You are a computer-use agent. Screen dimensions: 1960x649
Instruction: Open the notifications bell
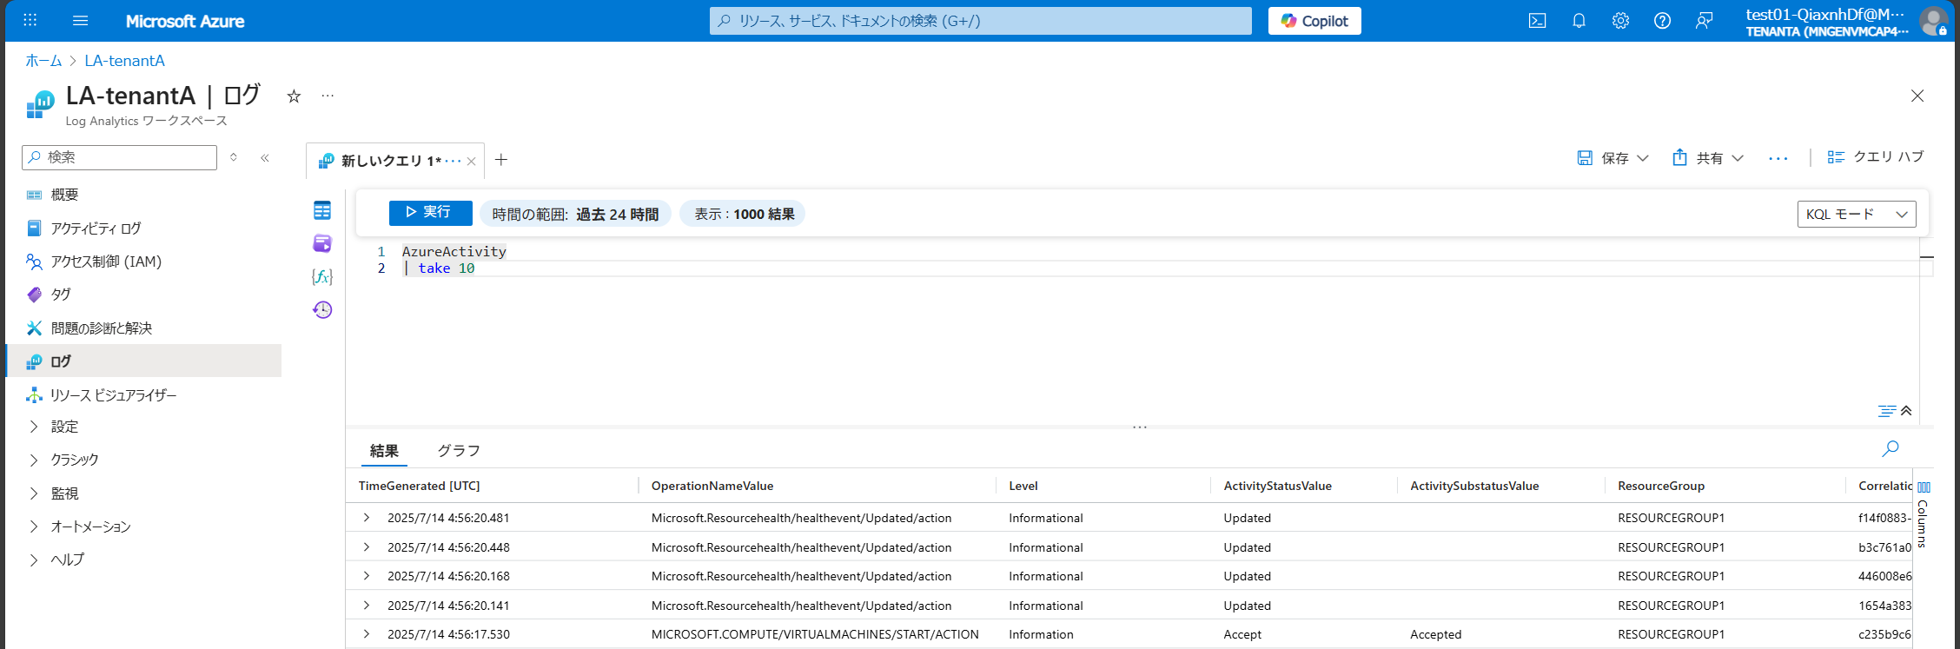pyautogui.click(x=1579, y=21)
